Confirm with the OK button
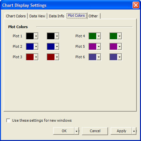This screenshot has width=141, height=141. [x=64, y=131]
